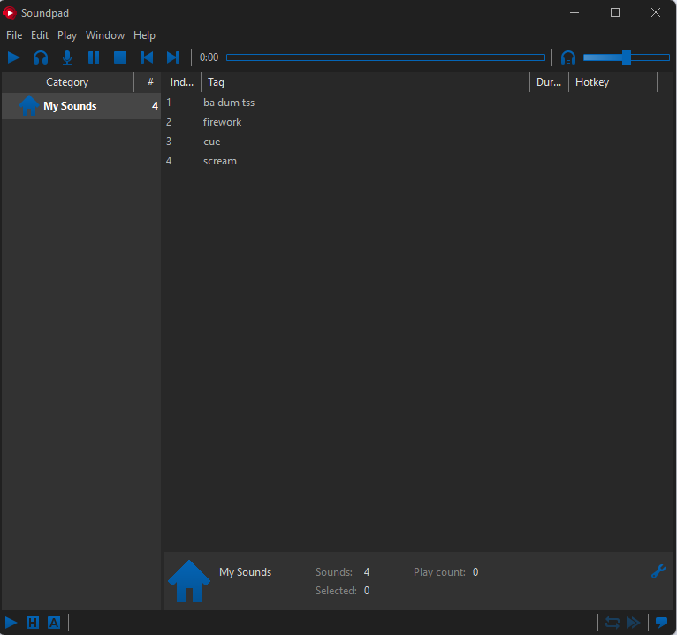Click the # count column header
The image size is (677, 635).
[150, 82]
